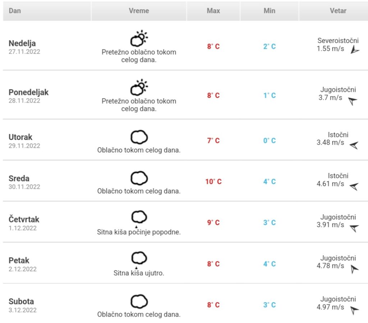Click the Max column header
368x323 pixels.
pos(213,11)
